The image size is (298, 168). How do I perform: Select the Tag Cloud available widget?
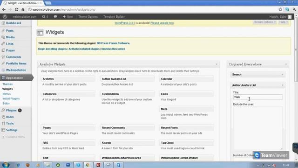[x=186, y=143]
